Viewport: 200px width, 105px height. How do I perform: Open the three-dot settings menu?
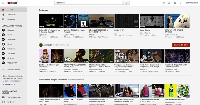point(180,3)
